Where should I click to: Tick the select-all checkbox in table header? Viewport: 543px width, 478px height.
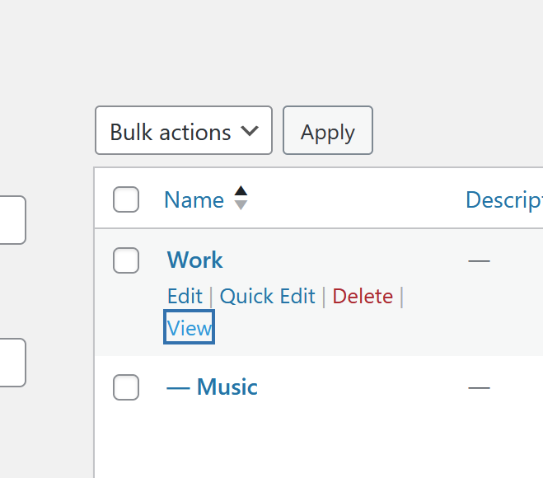point(126,199)
